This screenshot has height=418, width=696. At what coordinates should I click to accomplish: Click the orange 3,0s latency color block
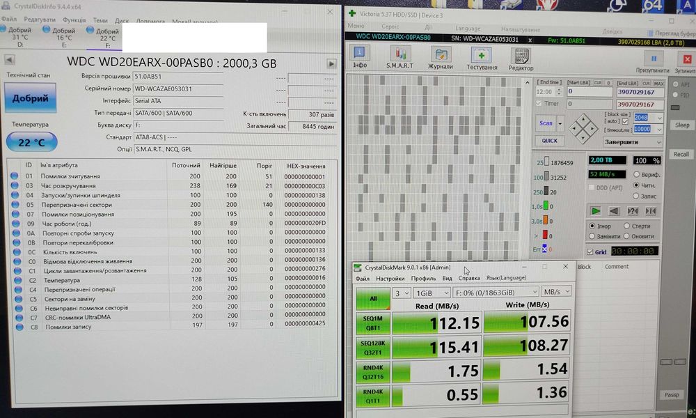coord(546,220)
